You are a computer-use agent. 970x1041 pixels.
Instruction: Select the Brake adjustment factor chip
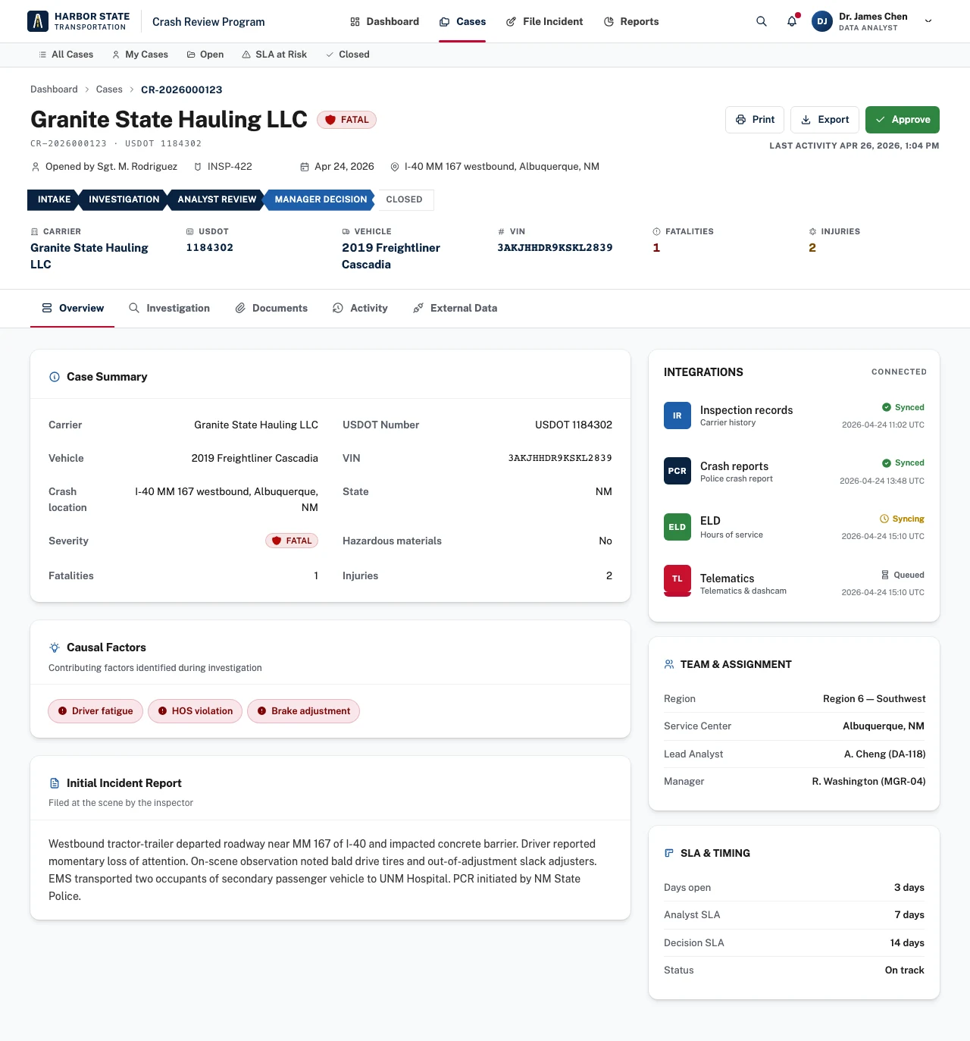coord(304,711)
